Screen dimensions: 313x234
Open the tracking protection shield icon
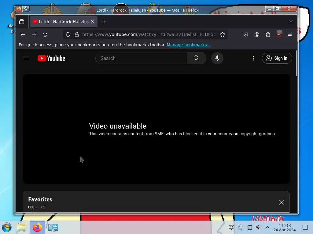[x=68, y=35]
